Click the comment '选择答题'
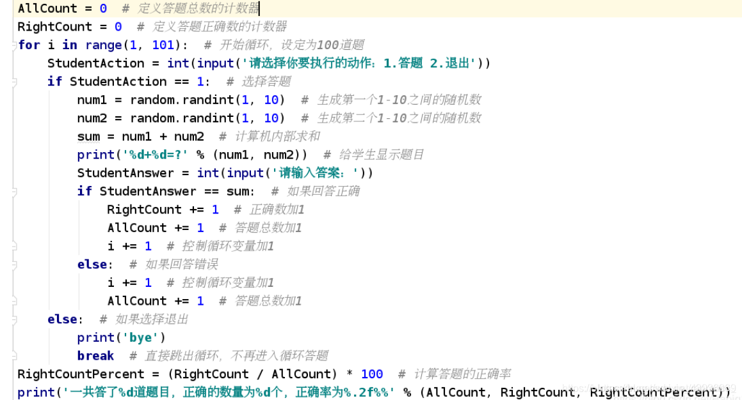The image size is (742, 400). pos(266,82)
